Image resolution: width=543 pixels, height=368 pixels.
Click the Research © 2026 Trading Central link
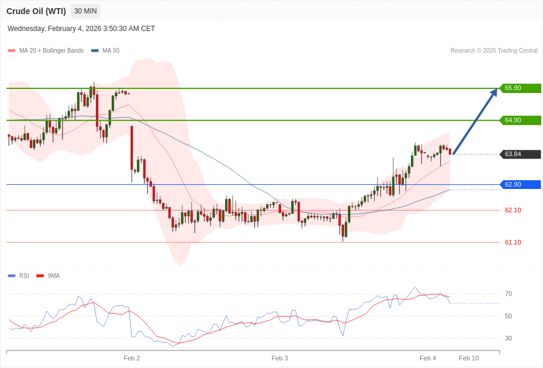[x=494, y=50]
